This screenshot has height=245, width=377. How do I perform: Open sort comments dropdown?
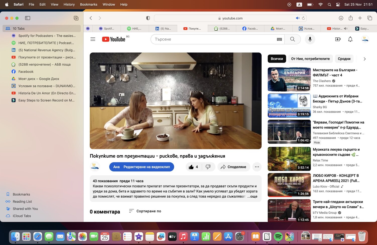click(145, 211)
